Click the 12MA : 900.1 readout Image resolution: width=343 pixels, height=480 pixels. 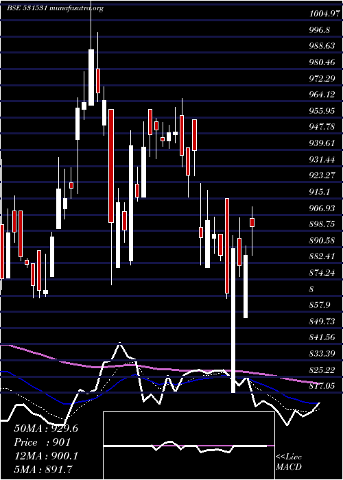click(x=46, y=456)
